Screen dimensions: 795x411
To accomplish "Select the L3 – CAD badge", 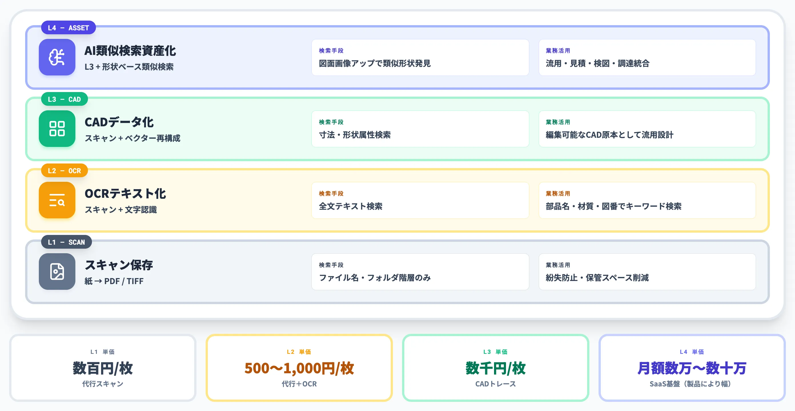I will pos(64,99).
